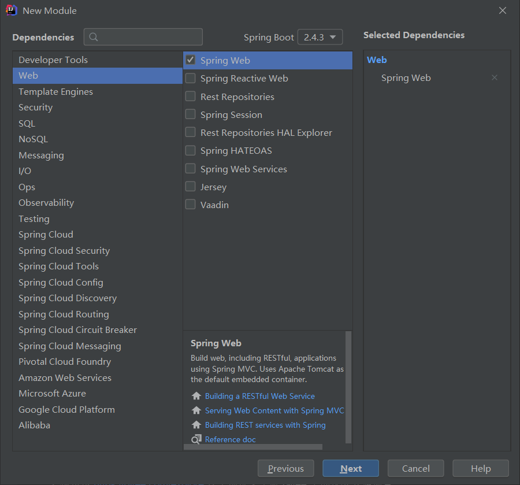Enable the Spring HATEOAS checkbox
The width and height of the screenshot is (520, 485).
[x=190, y=150]
